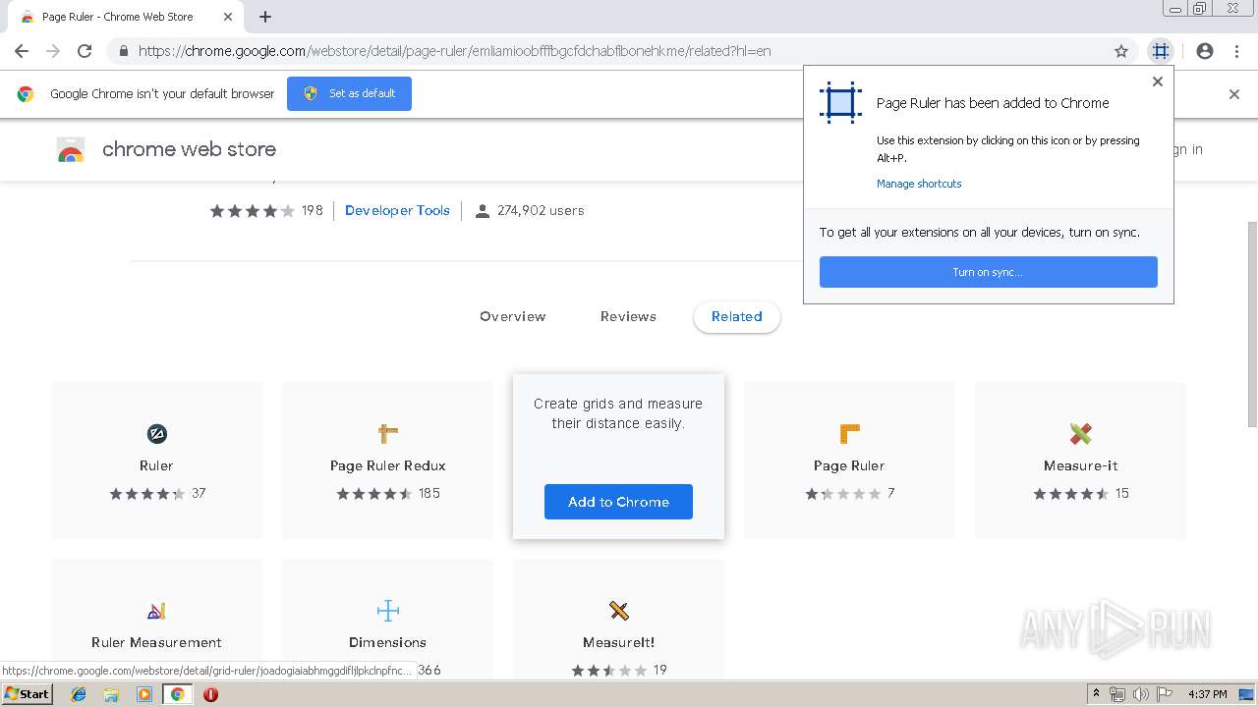Open the Page Ruler Redux extension icon

[388, 434]
